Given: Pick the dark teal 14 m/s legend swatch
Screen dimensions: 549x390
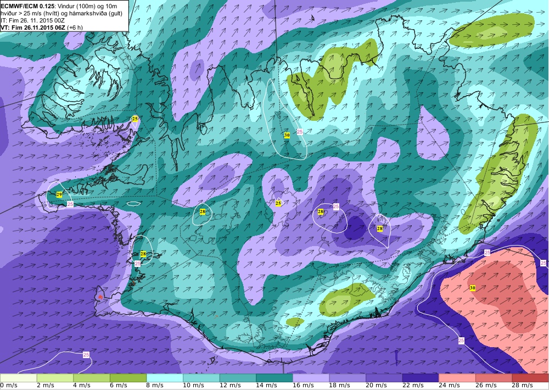Looking at the screenshot, I should pyautogui.click(x=274, y=378).
